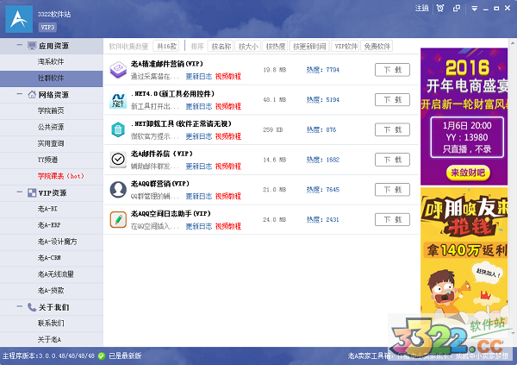The height and width of the screenshot is (365, 517).
Task: Select 淘系软件 in the sidebar
Action: [x=52, y=62]
